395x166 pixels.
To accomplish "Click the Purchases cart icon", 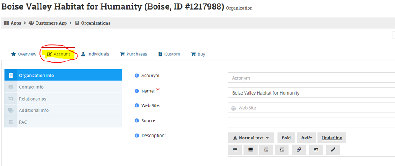I will [x=122, y=54].
